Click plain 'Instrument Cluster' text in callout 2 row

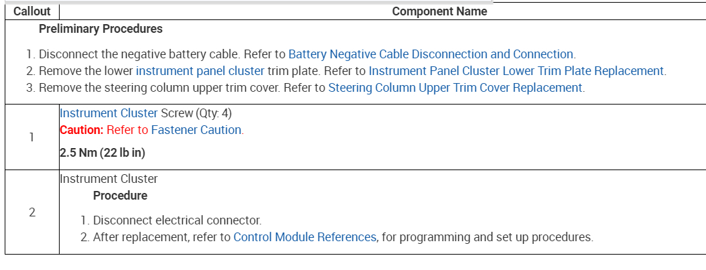(x=109, y=179)
